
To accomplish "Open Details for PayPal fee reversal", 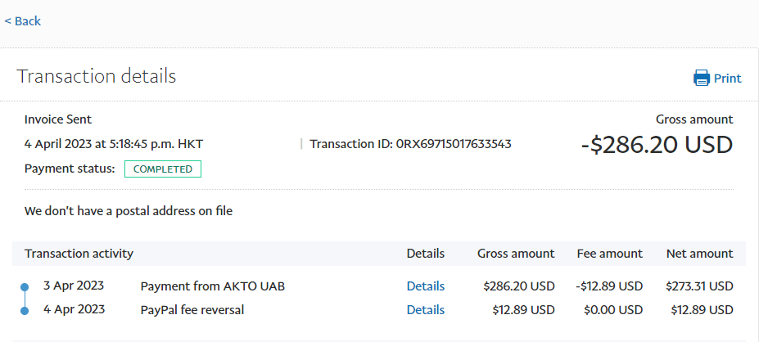I will point(426,310).
